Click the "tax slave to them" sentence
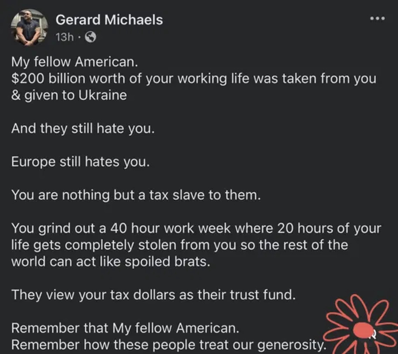 [136, 195]
